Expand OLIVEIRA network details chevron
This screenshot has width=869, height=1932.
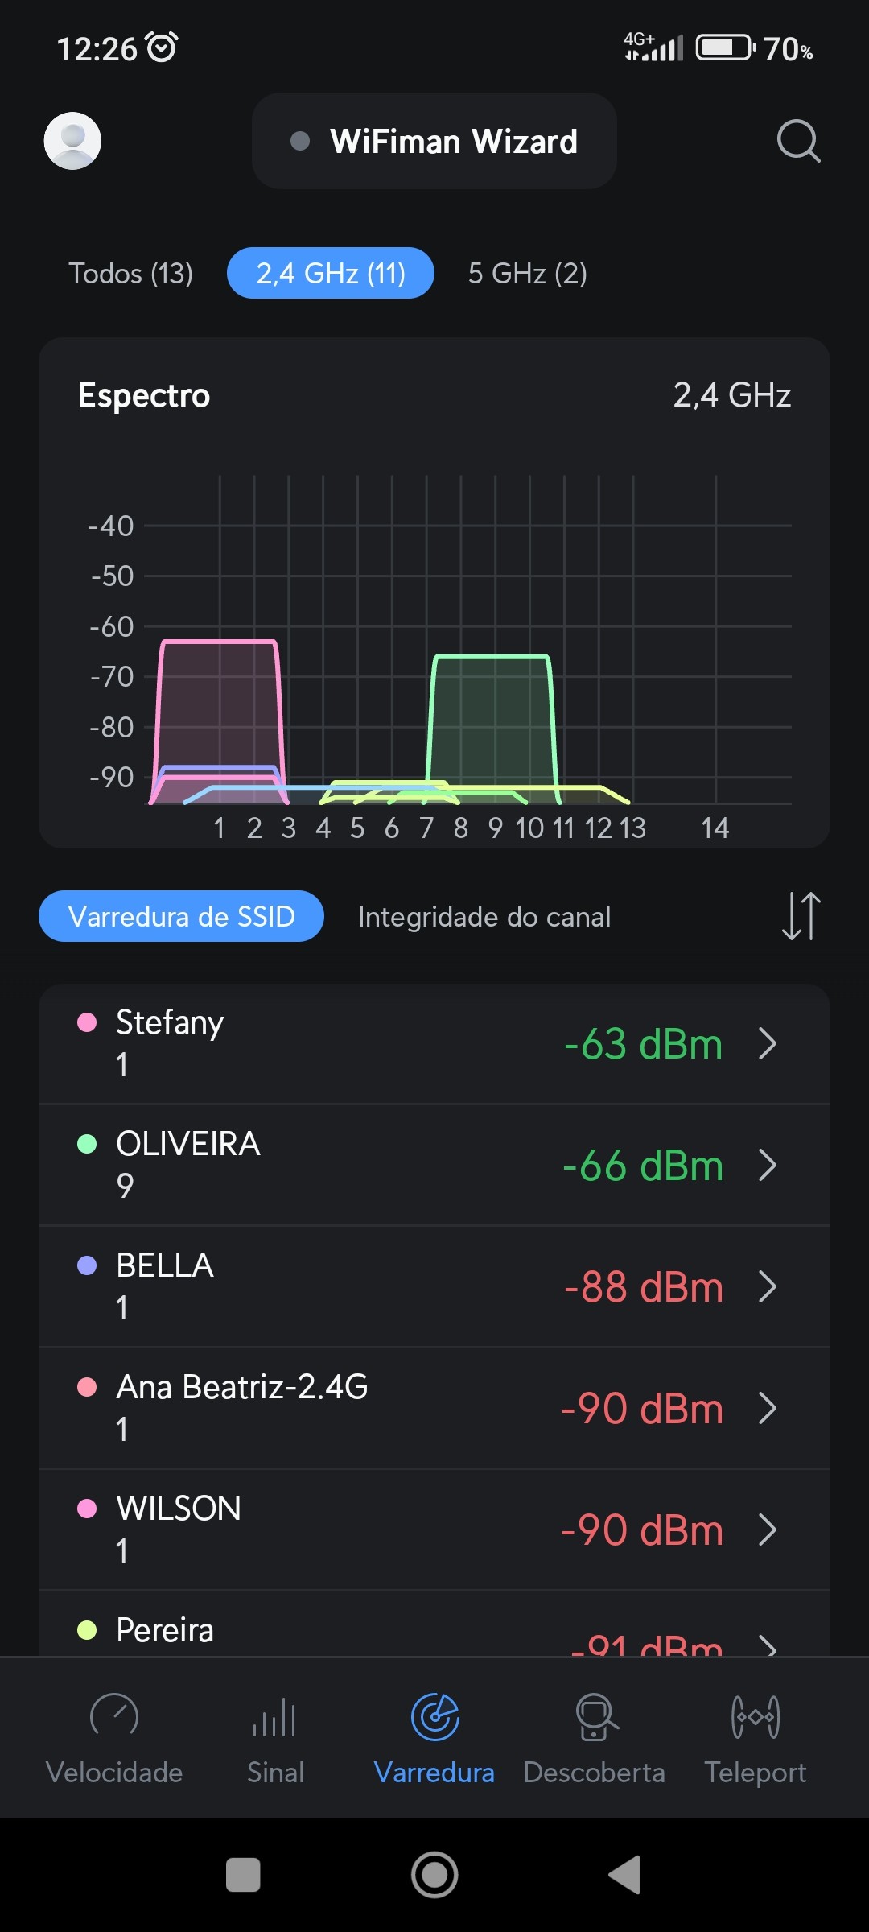tap(768, 1166)
